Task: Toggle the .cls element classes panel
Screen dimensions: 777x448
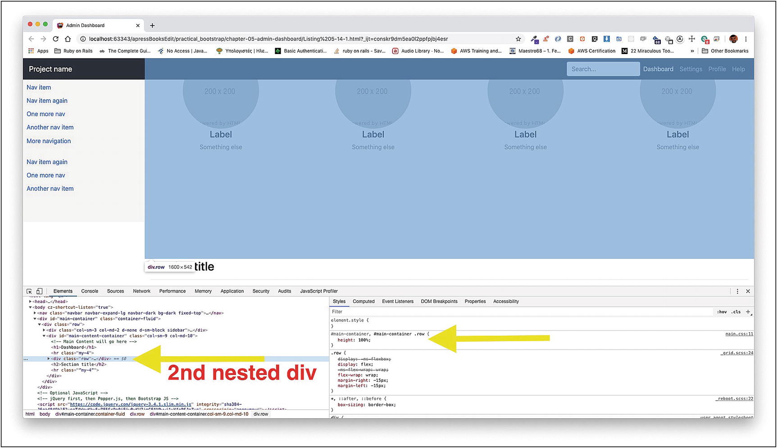Action: coord(736,312)
